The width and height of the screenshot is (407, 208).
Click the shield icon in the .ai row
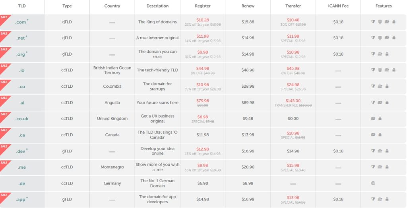pos(373,102)
